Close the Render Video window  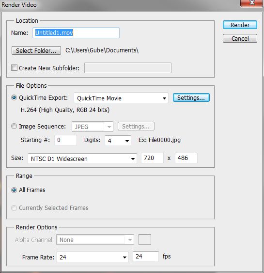click(251, 3)
